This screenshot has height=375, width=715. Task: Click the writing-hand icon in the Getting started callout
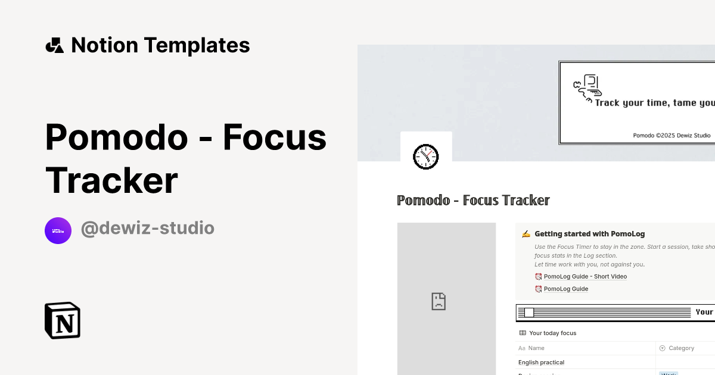tap(526, 233)
